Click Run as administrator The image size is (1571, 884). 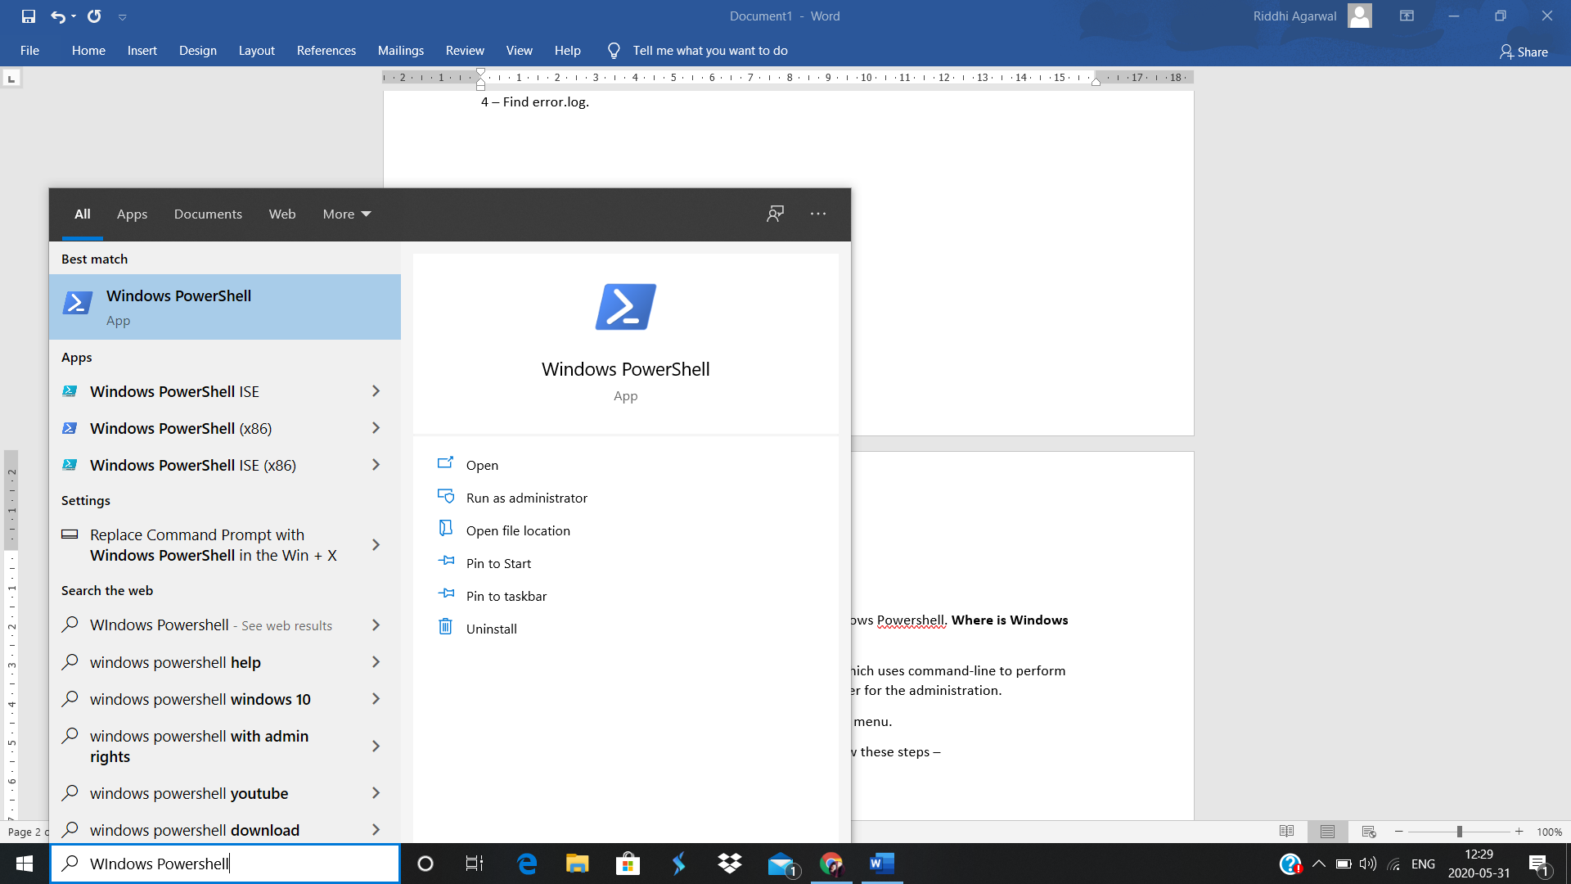click(526, 498)
